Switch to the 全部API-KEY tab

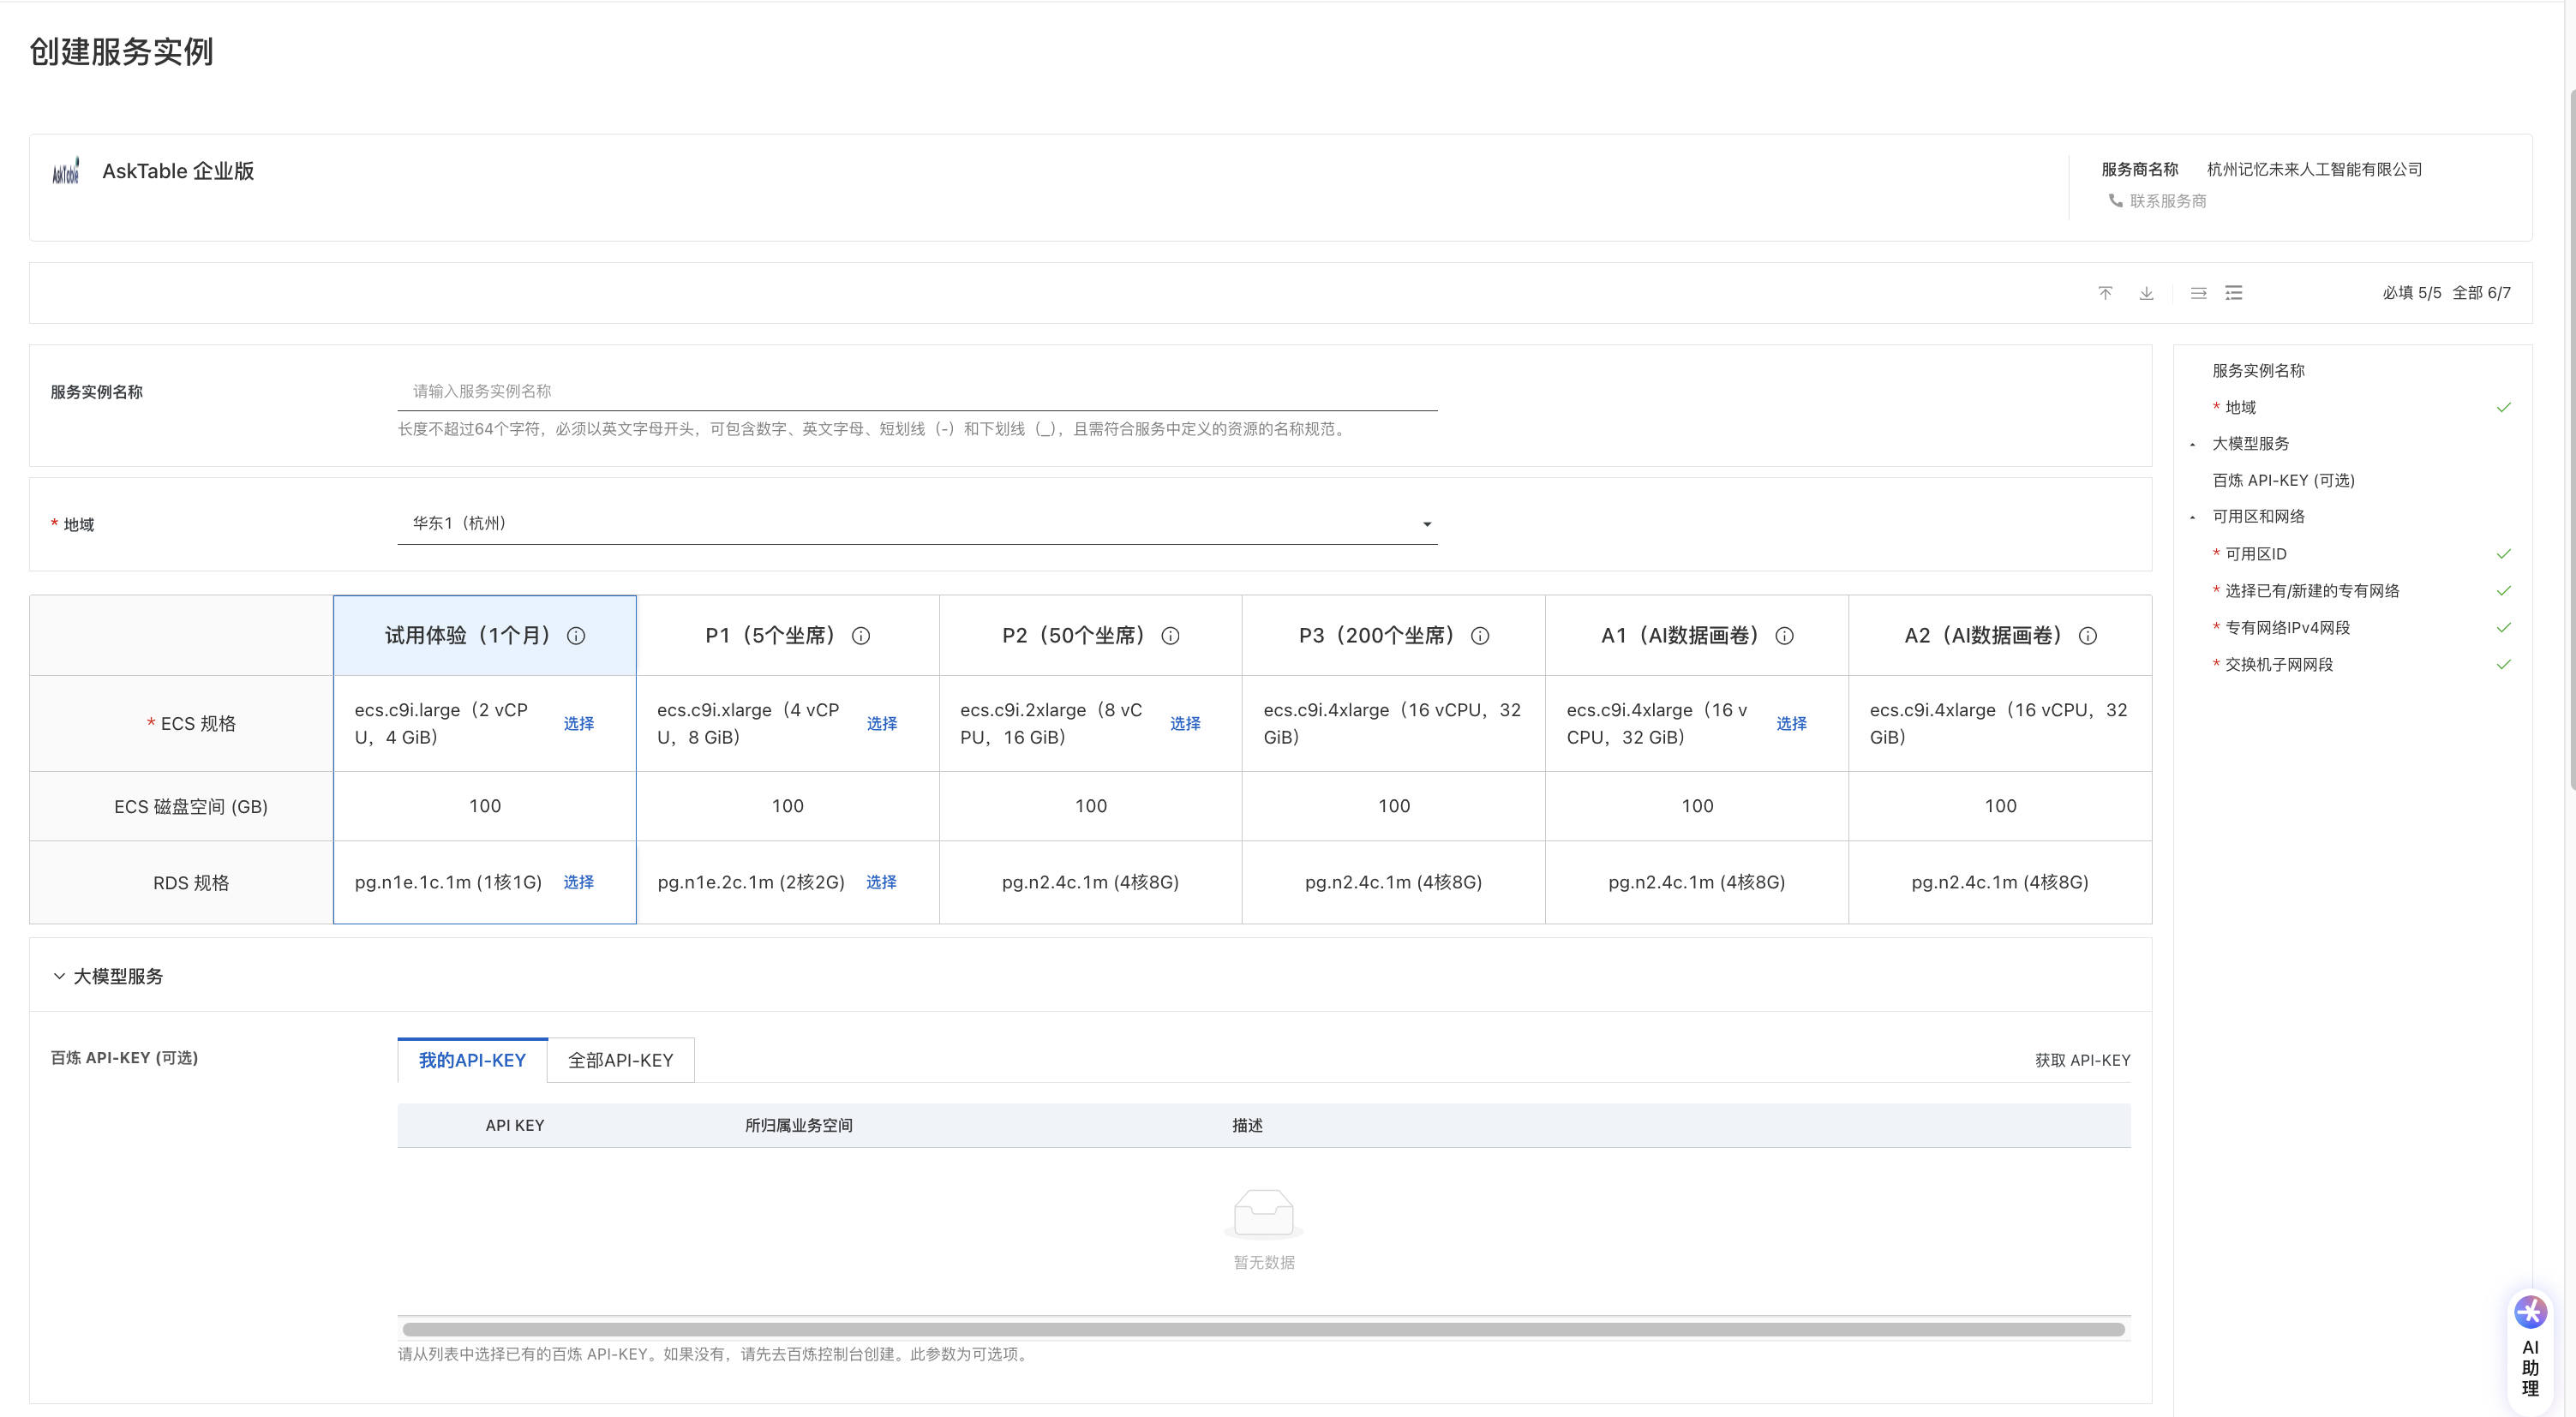pyautogui.click(x=620, y=1060)
